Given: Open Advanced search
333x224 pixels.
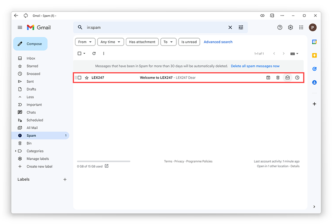Looking at the screenshot, I should [x=218, y=42].
